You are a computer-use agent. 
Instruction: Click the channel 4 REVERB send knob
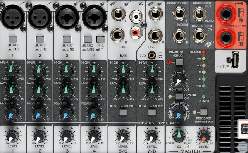[x=94, y=112]
